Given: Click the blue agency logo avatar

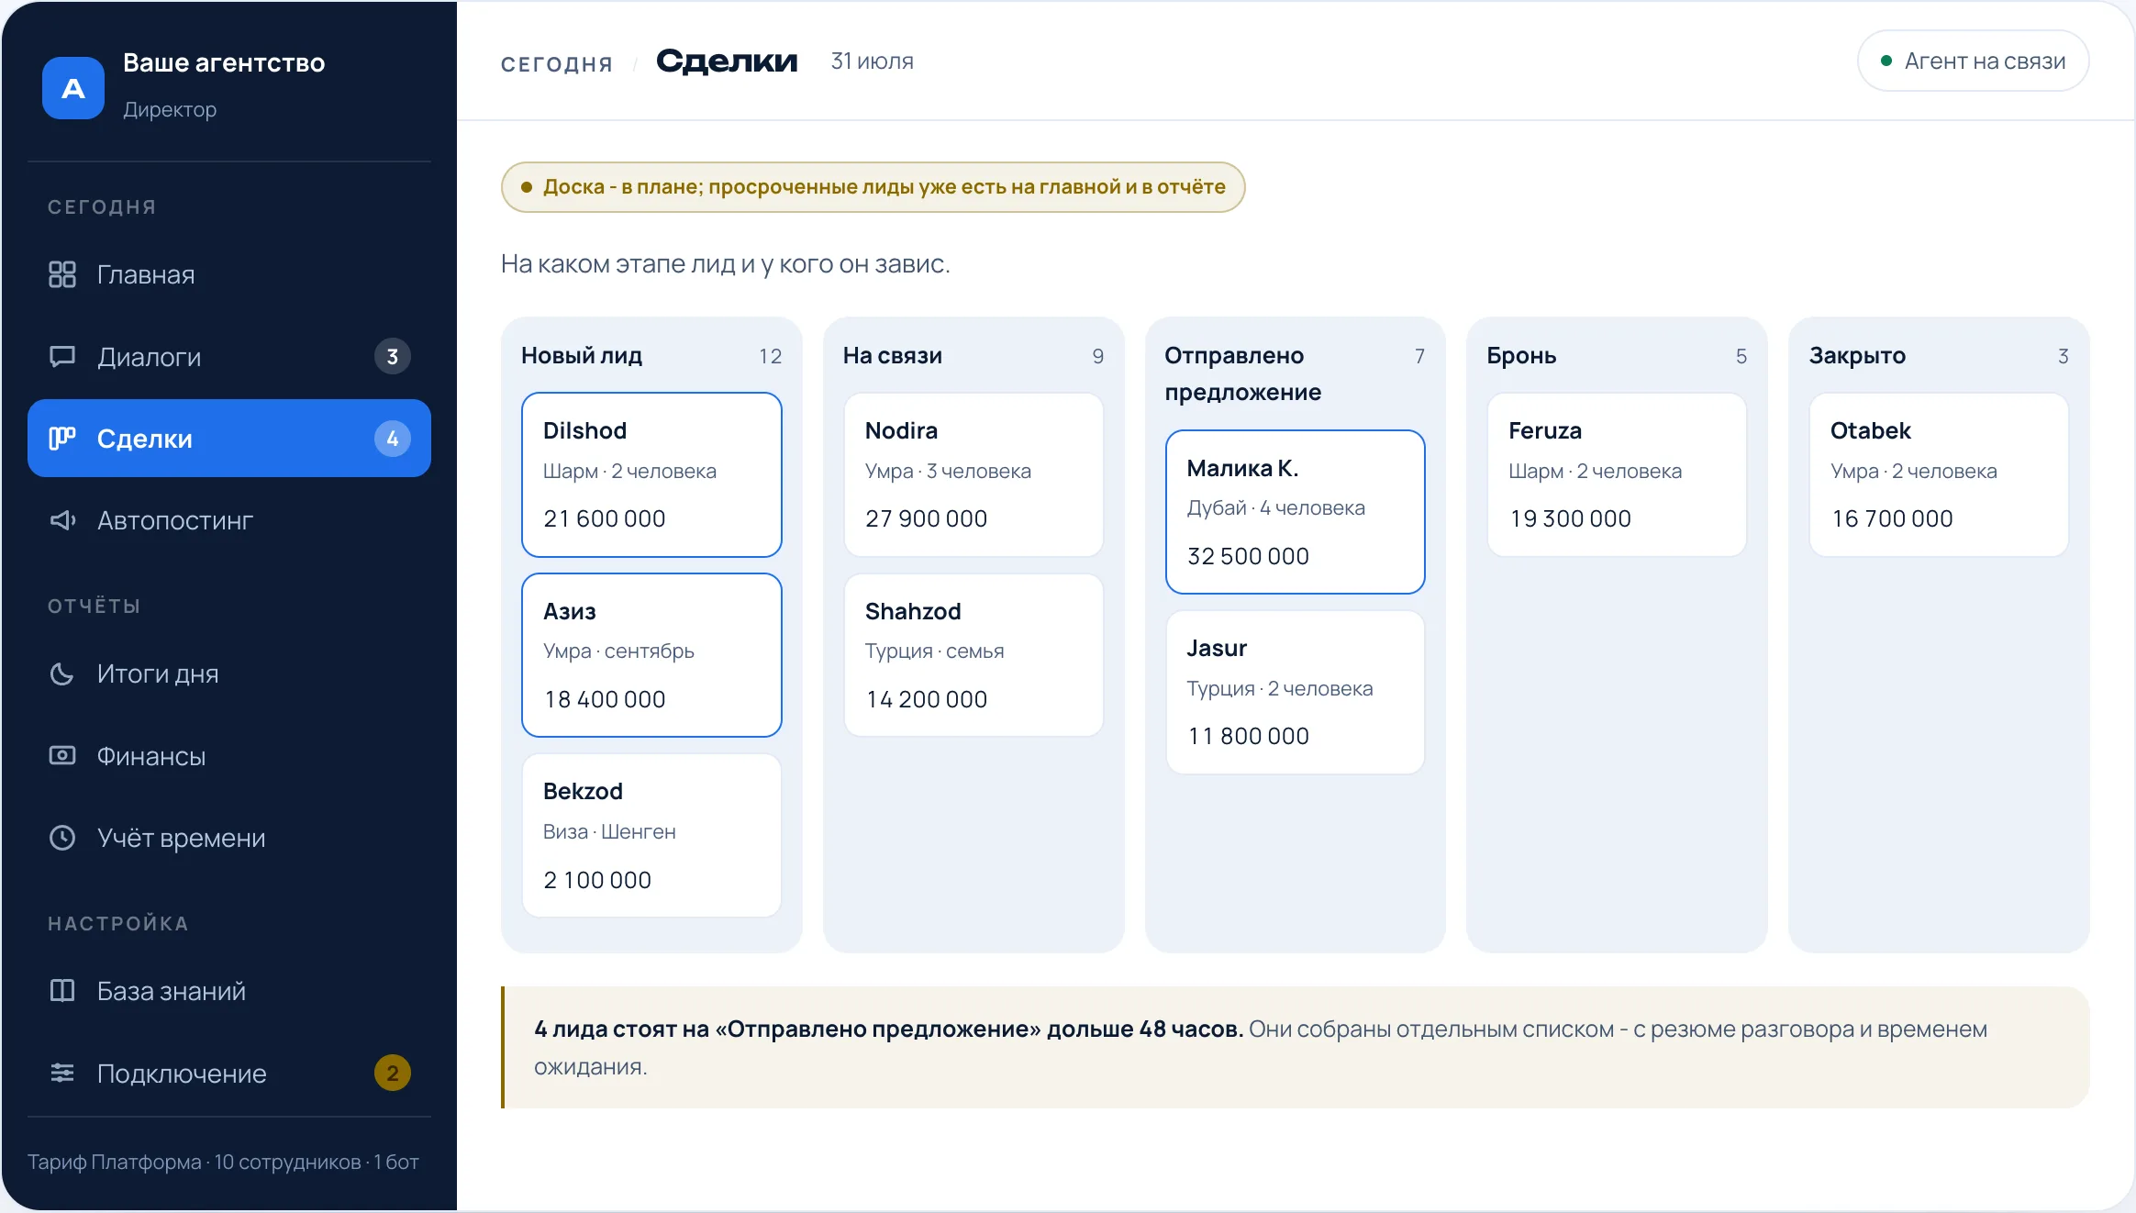Looking at the screenshot, I should click(x=73, y=88).
